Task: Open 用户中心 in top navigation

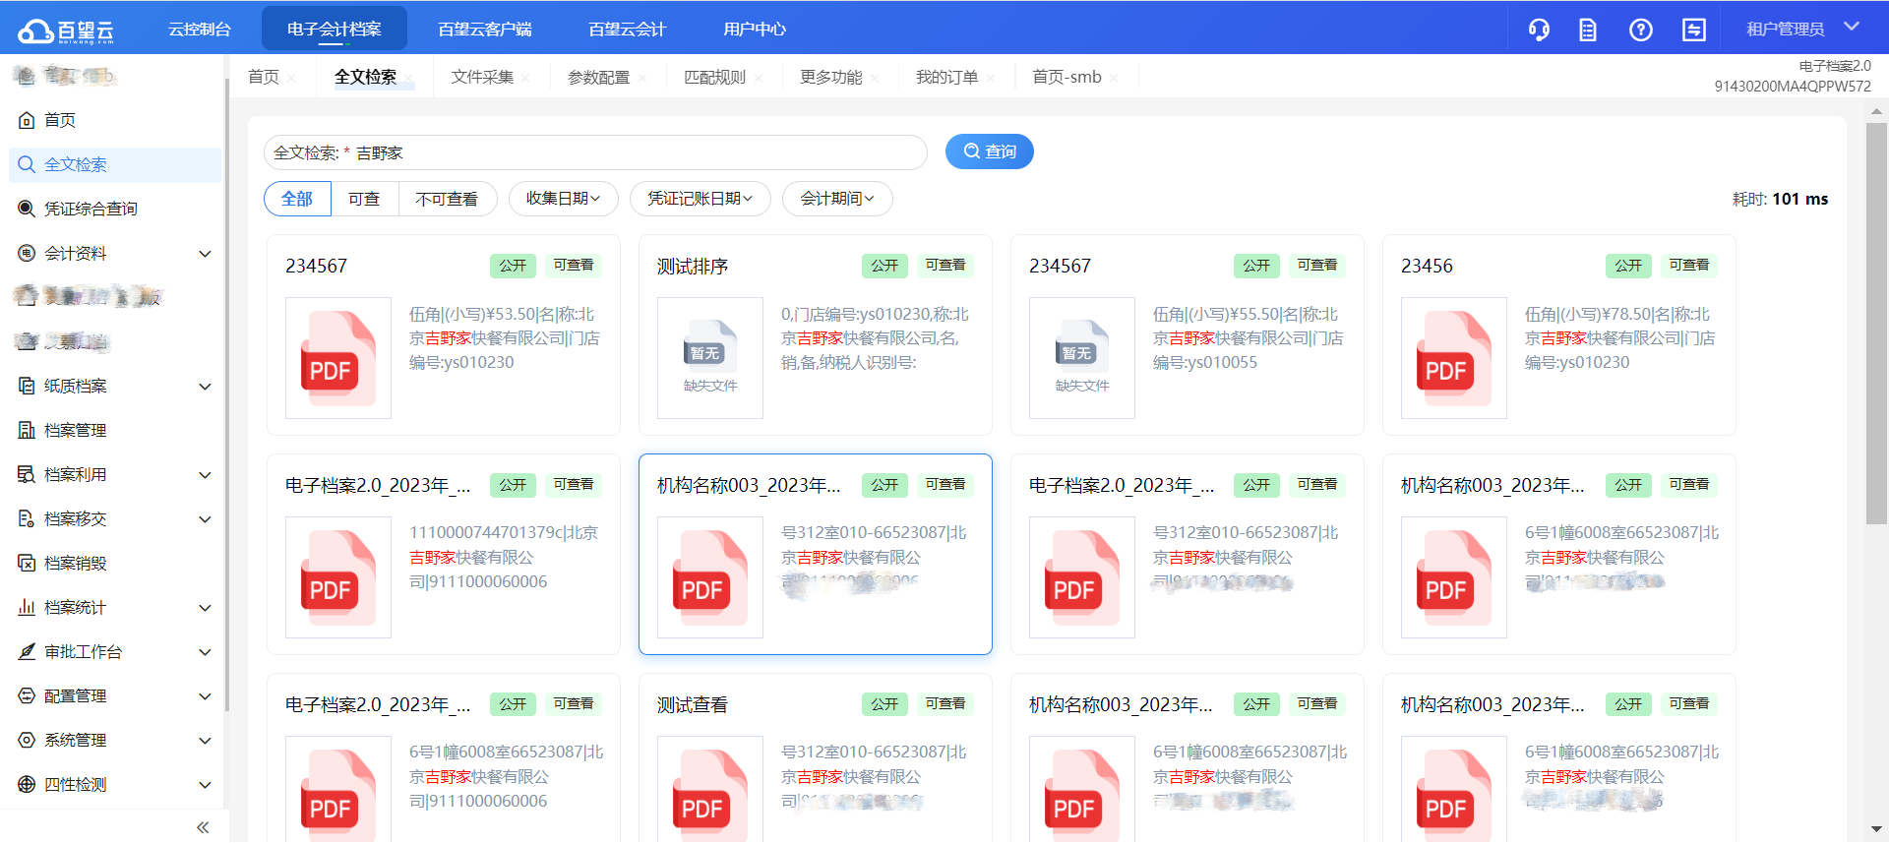Action: coord(755,29)
